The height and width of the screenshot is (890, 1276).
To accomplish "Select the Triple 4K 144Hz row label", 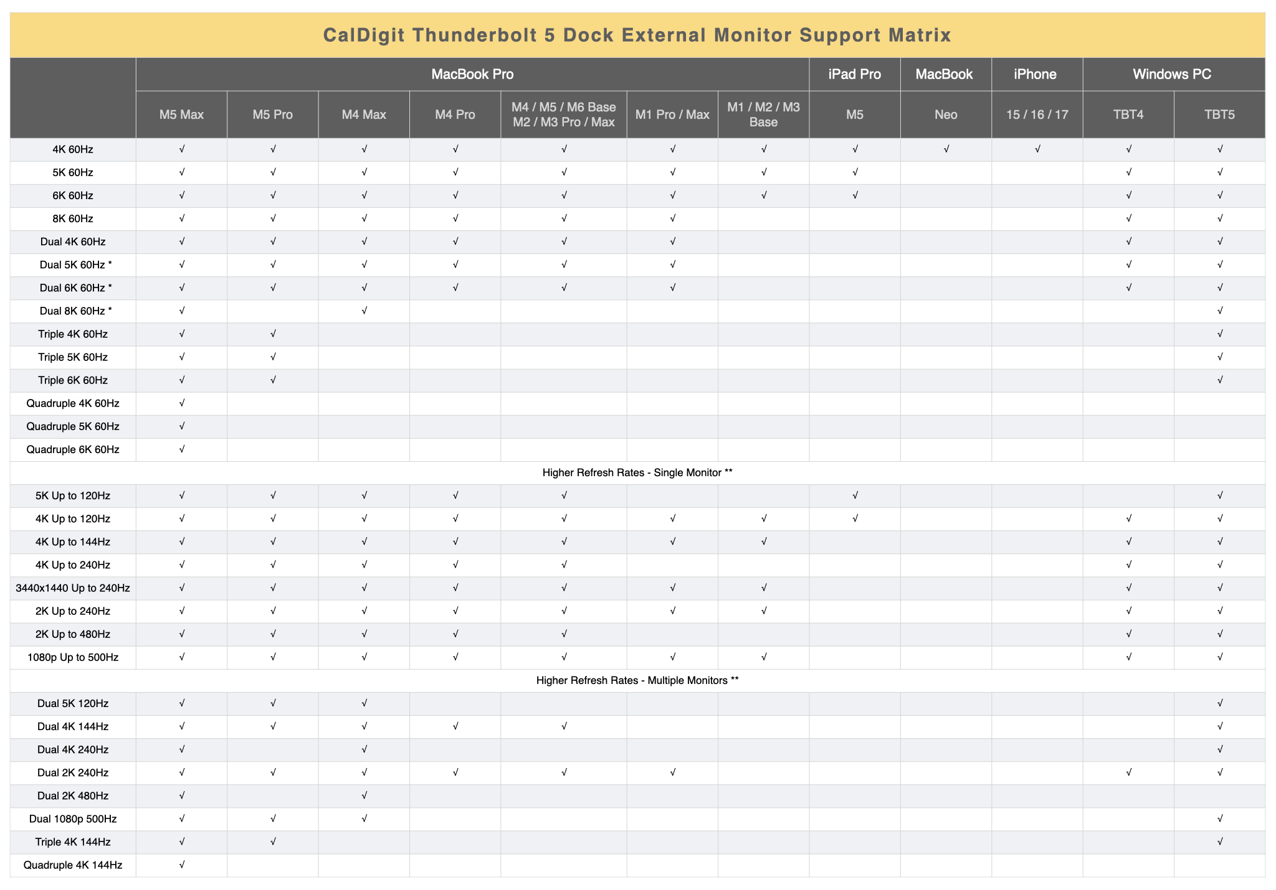I will tap(73, 842).
